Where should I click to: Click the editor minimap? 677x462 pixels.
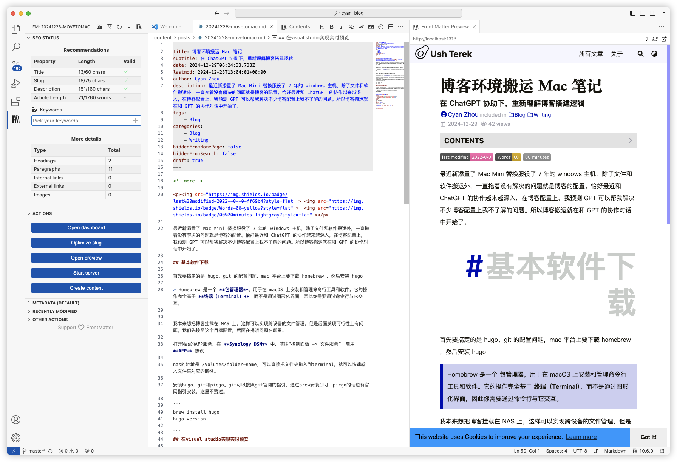click(x=390, y=76)
